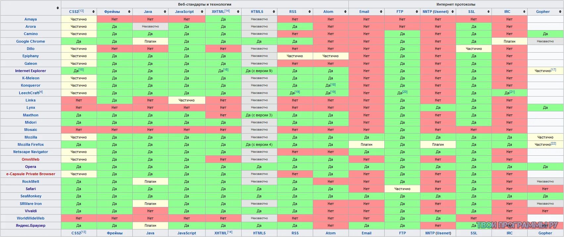Open footnote [16] in Internet Explorer XHTML cell

click(226, 70)
